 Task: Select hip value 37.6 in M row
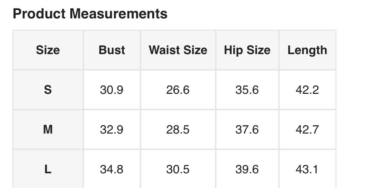coord(247,130)
